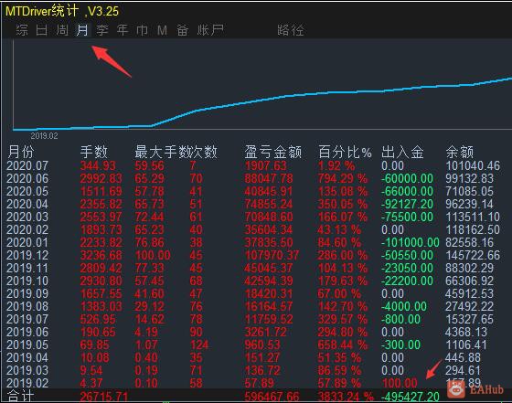The height and width of the screenshot is (403, 512).
Task: Switch to the 账户 account tab
Action: tap(210, 30)
